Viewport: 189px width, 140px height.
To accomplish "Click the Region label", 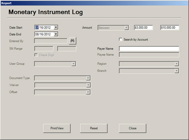I will pyautogui.click(x=102, y=64).
